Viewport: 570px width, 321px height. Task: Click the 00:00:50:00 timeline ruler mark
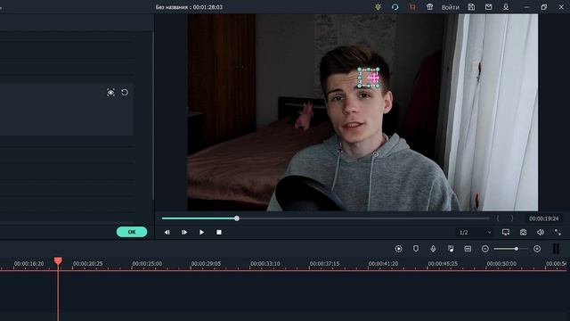point(501,264)
